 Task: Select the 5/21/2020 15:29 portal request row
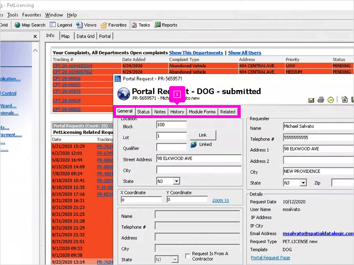point(82,147)
